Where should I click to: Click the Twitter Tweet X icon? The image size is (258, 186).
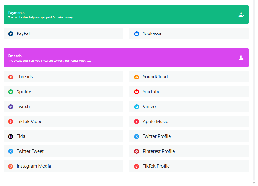pos(11,151)
